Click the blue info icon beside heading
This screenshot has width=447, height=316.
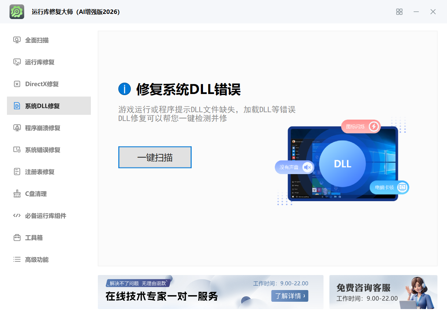tap(125, 89)
